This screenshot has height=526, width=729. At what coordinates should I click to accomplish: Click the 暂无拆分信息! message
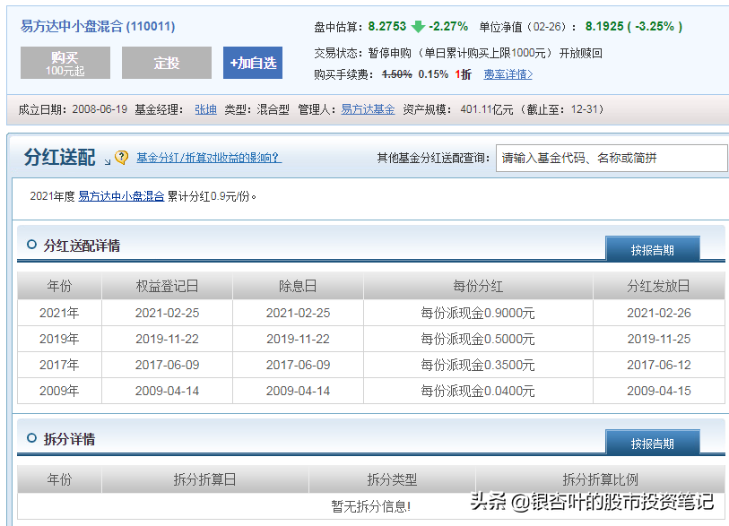click(x=371, y=506)
